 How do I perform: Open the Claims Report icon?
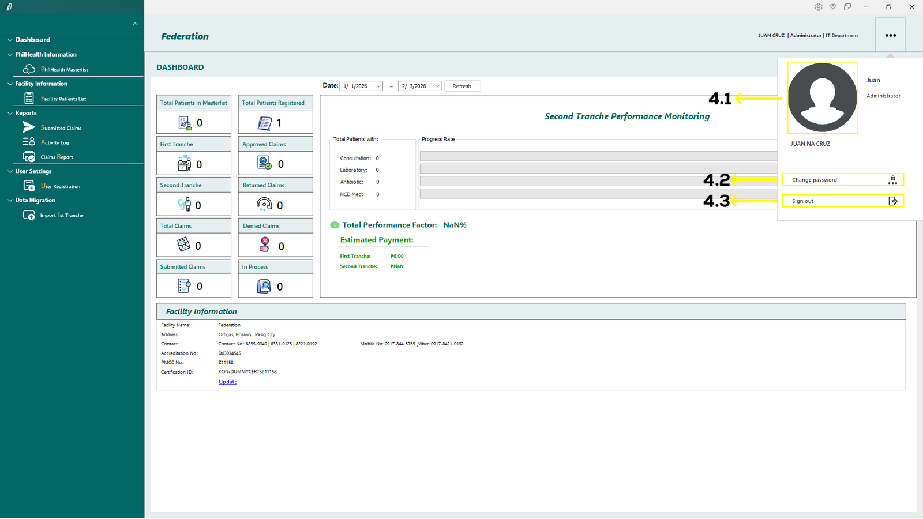[29, 157]
